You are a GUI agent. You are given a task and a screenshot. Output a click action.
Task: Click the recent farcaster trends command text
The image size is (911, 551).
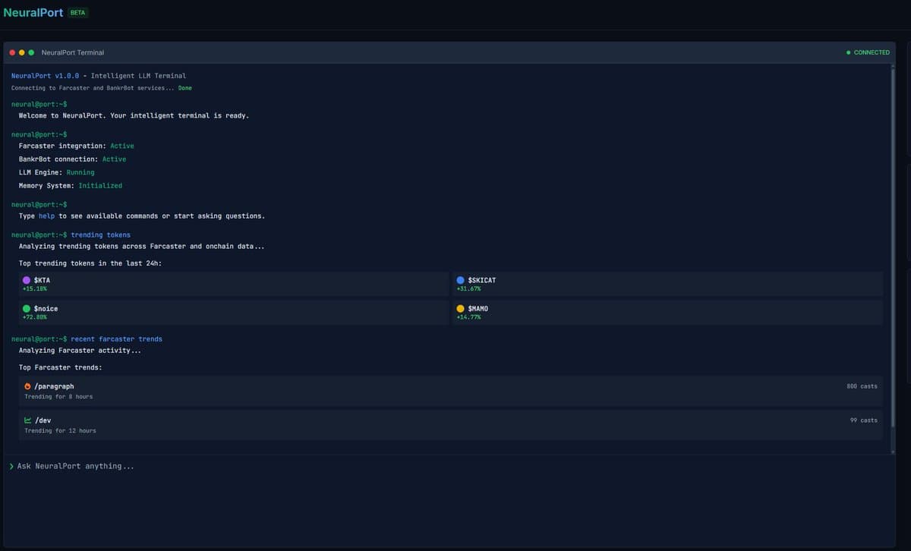[117, 339]
